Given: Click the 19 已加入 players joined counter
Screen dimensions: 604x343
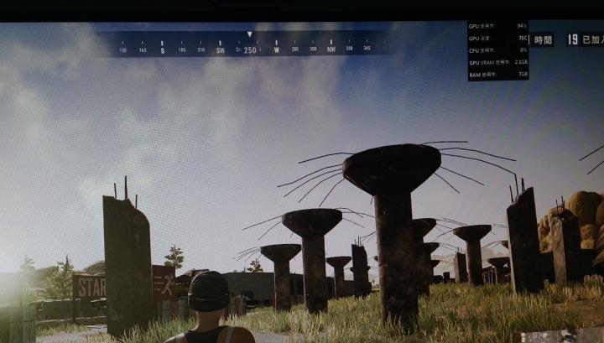Looking at the screenshot, I should tap(586, 39).
